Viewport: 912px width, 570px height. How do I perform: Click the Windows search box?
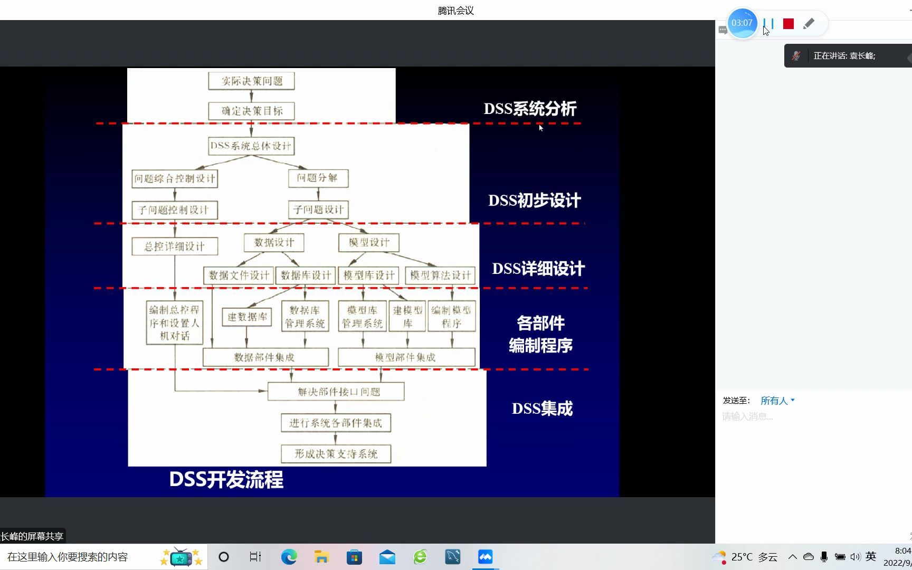click(103, 557)
